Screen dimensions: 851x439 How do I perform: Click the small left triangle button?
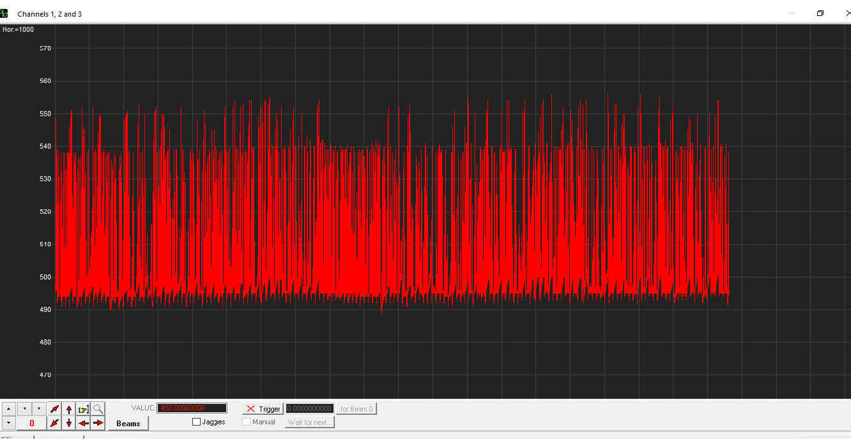pyautogui.click(x=24, y=408)
